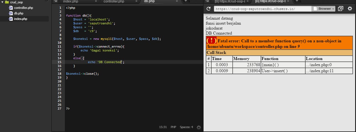This screenshot has width=356, height=132.
Task: Open controller.php from the file tree
Action: point(24,8)
